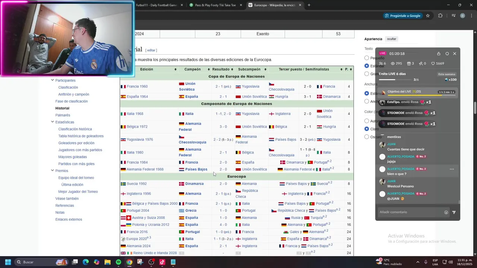
Task: Go to Goleadores por edición in sidebar
Action: tap(76, 143)
